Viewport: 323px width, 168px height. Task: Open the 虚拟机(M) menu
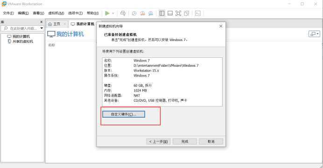(56, 13)
